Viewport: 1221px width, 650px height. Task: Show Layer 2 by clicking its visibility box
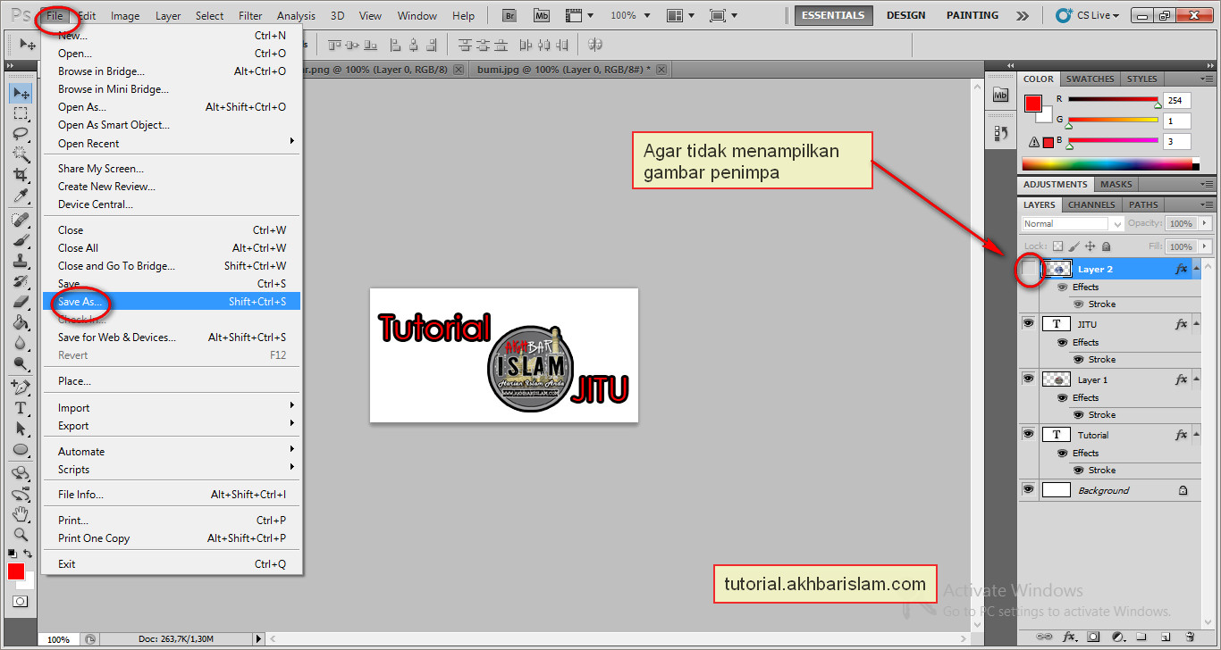coord(1029,269)
